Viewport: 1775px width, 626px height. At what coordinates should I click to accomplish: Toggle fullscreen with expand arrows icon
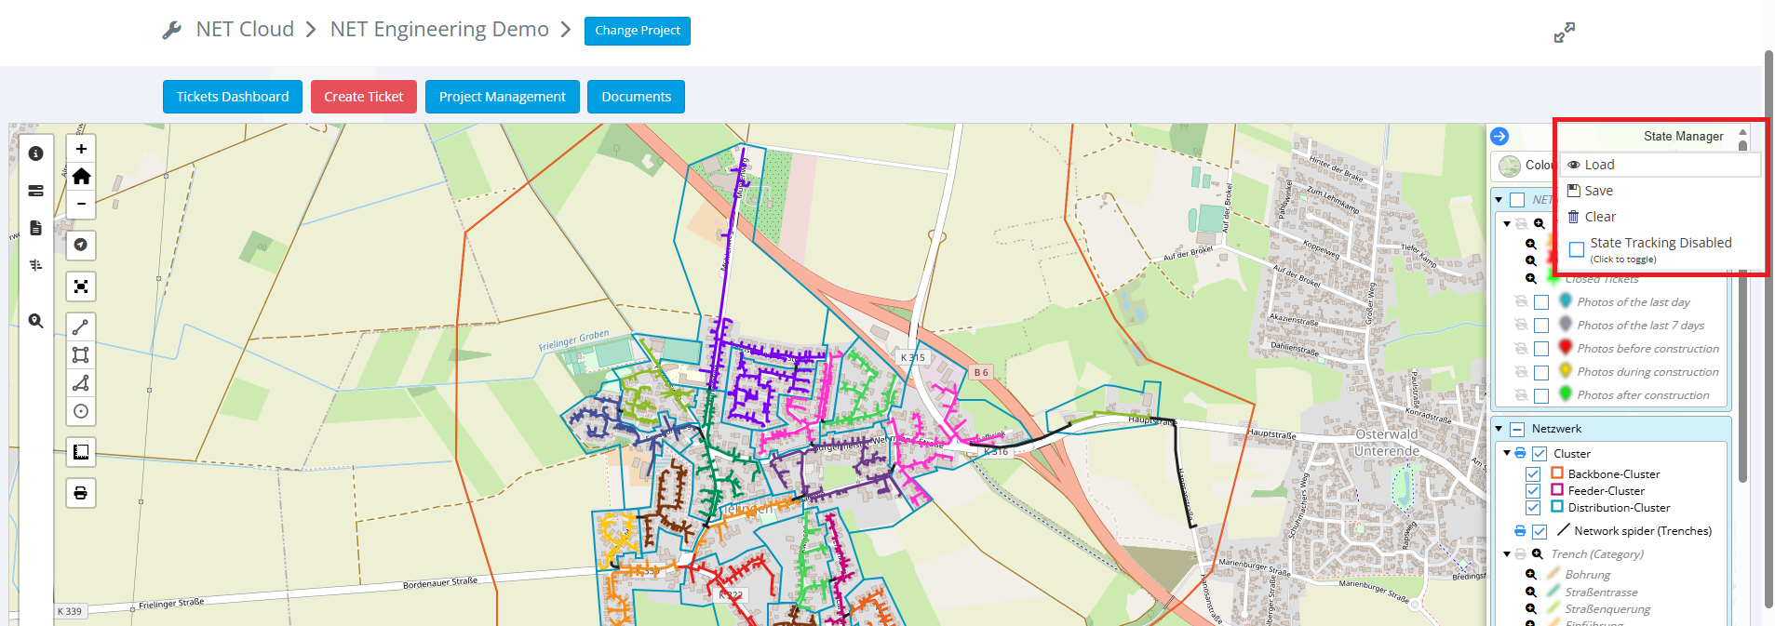coord(1564,33)
